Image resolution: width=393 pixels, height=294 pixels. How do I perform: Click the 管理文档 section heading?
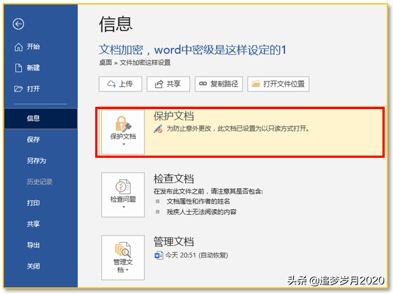coord(174,241)
